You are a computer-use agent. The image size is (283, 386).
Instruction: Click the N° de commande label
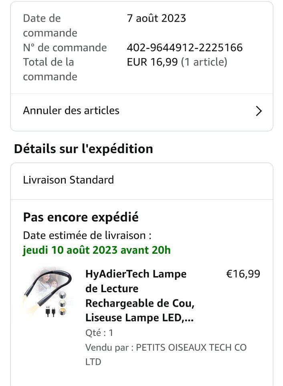point(65,48)
